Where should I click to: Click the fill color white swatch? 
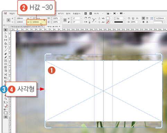(x=108, y=18)
